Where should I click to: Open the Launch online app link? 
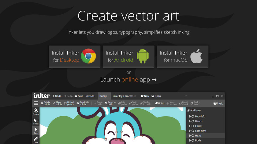pos(128,80)
